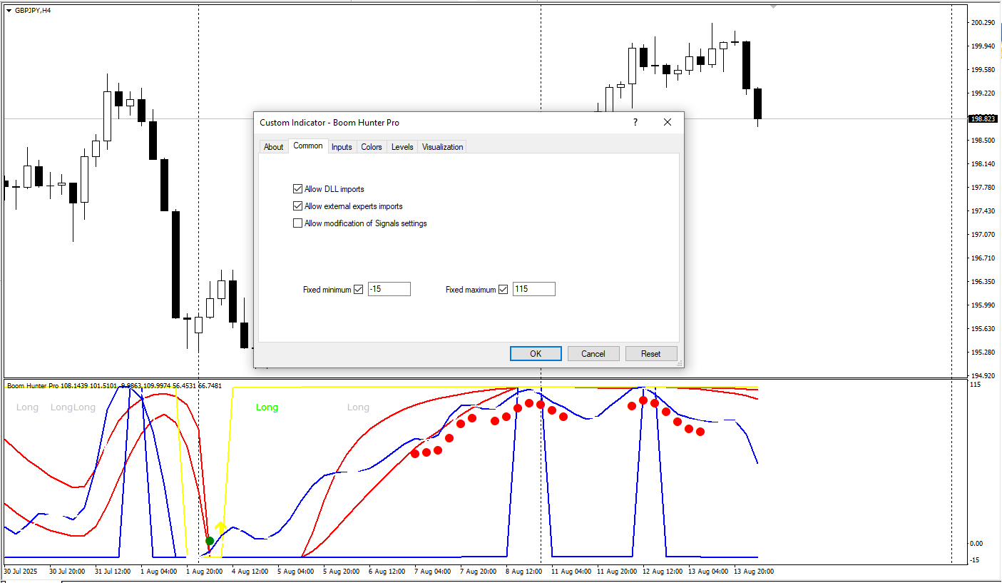
Task: Click the 13 Aug 20:00 time label
Action: click(755, 572)
